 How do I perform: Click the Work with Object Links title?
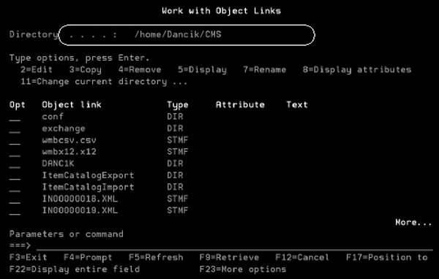coord(222,11)
